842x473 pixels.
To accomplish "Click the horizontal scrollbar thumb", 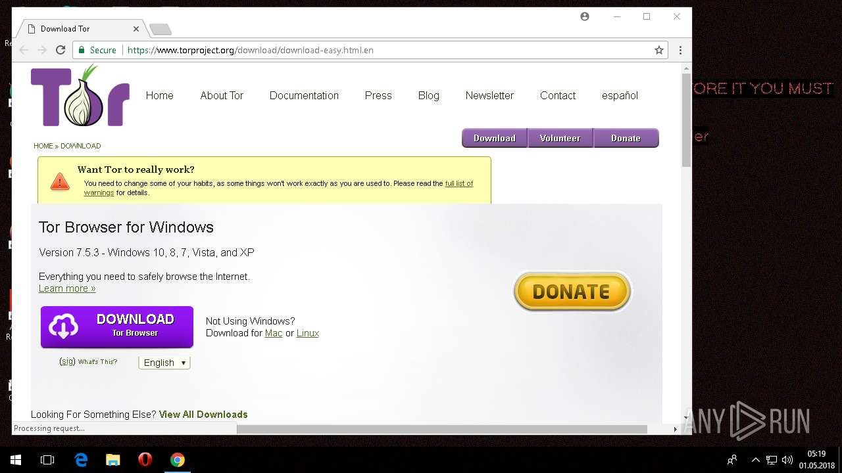I will [442, 429].
